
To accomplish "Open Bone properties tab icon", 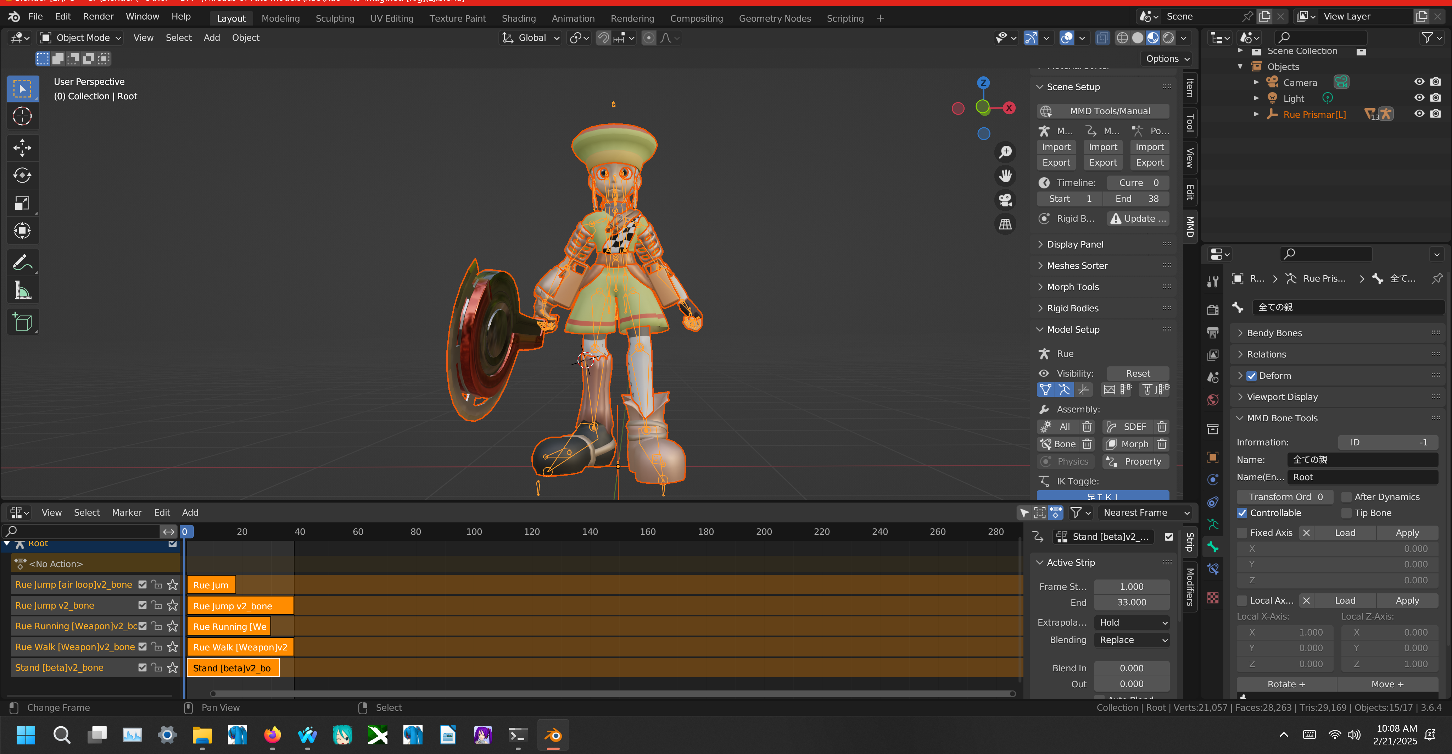I will (1213, 547).
